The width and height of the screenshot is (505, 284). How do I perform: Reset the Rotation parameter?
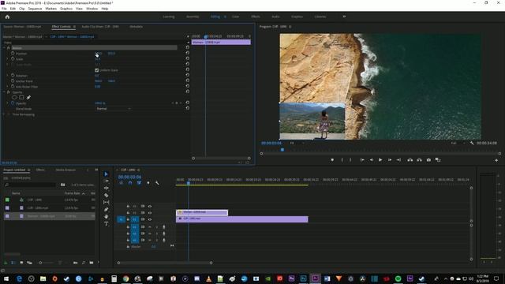click(188, 75)
